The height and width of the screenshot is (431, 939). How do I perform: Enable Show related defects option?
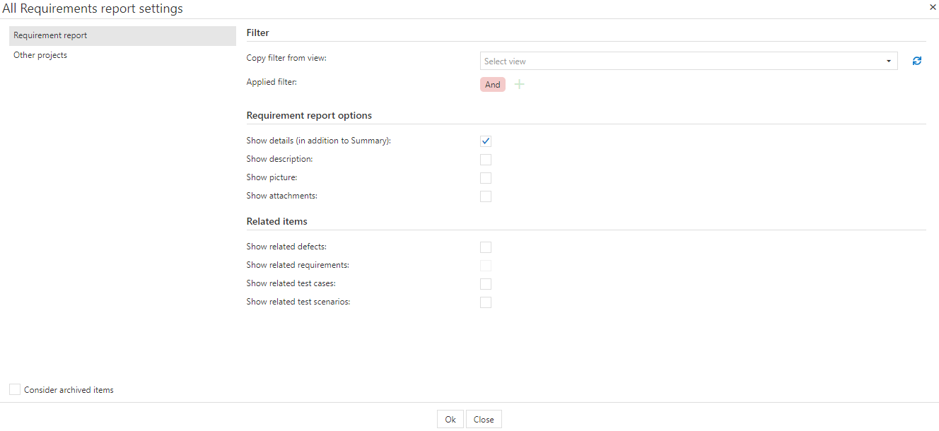486,247
